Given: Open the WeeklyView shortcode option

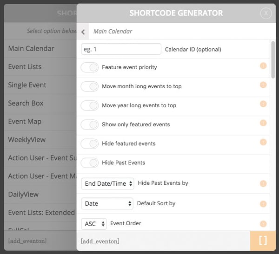Looking at the screenshot, I should pyautogui.click(x=27, y=139).
